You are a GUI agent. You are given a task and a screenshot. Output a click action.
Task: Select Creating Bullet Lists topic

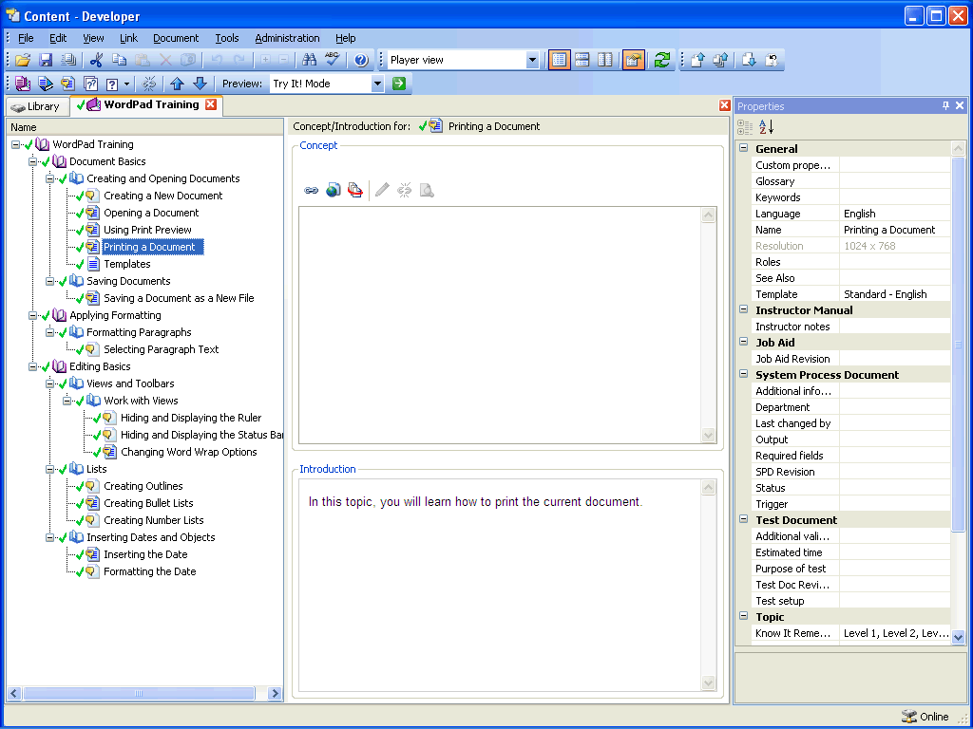(148, 503)
